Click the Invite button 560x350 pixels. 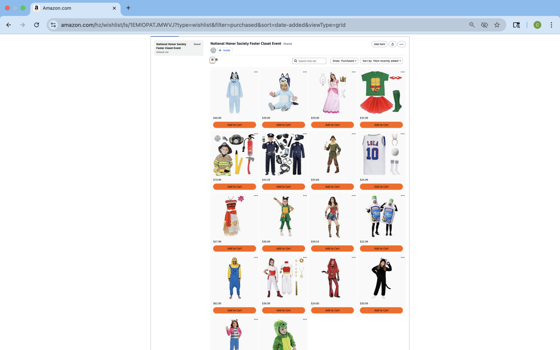tap(225, 50)
